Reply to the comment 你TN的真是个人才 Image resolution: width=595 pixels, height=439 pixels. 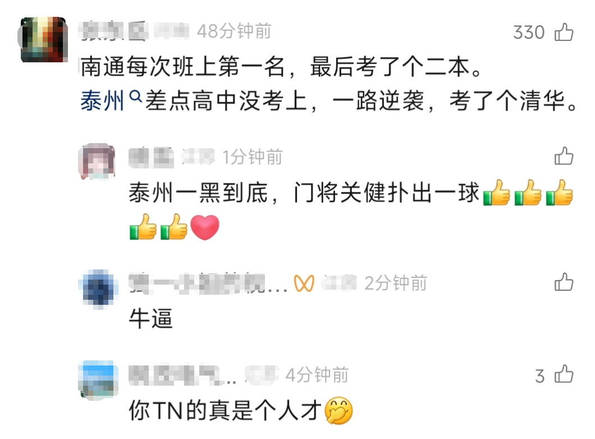pos(225,410)
